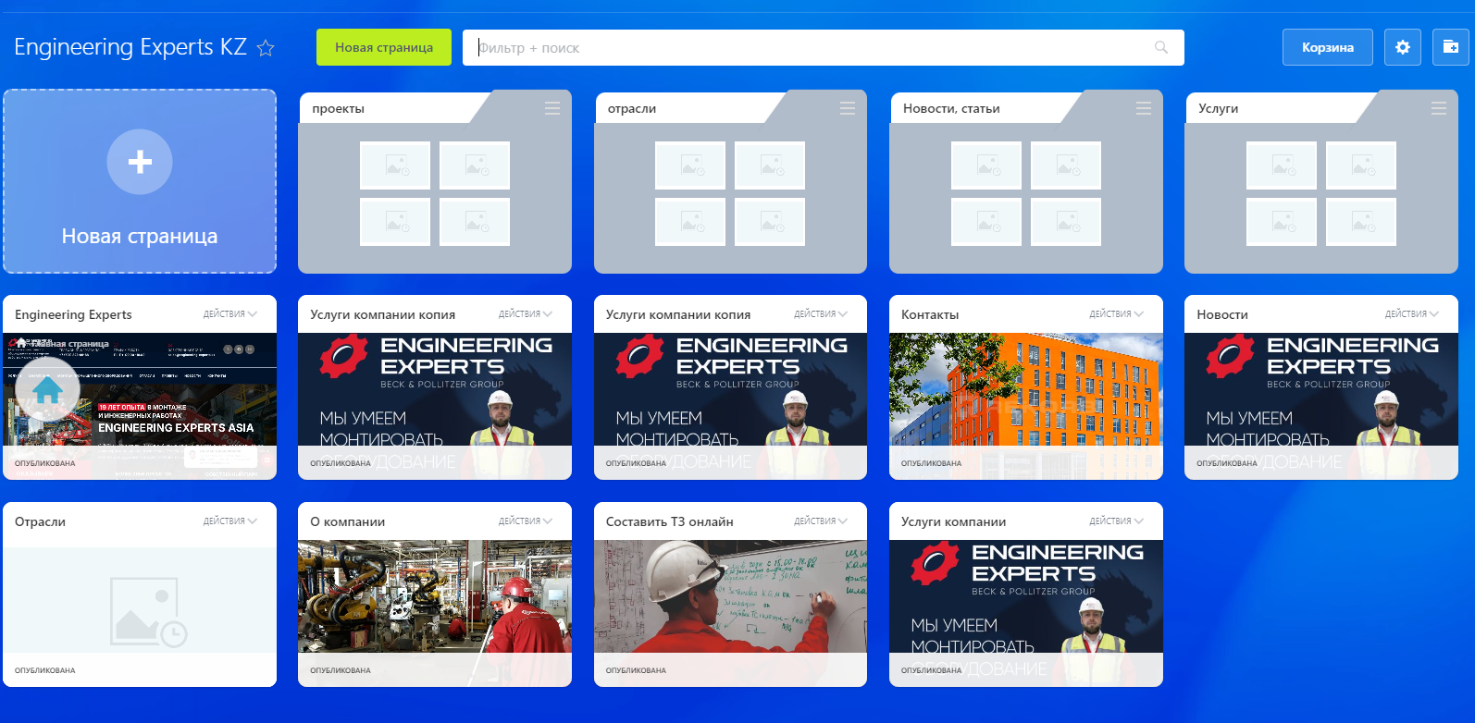This screenshot has height=723, width=1475.
Task: Expand Действия dropdown for Новости page
Action: point(1411,314)
